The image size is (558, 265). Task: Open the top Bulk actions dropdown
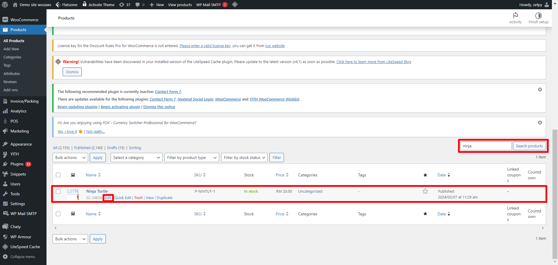(70, 157)
